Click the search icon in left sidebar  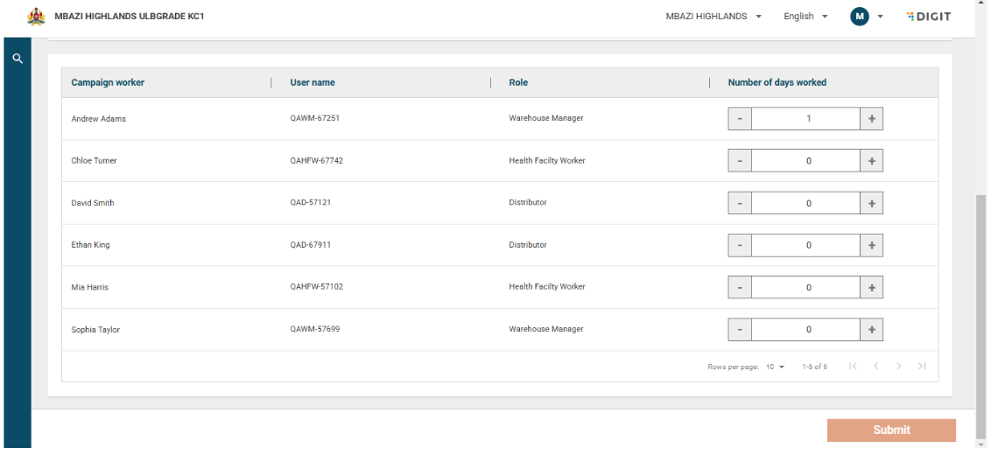[17, 59]
